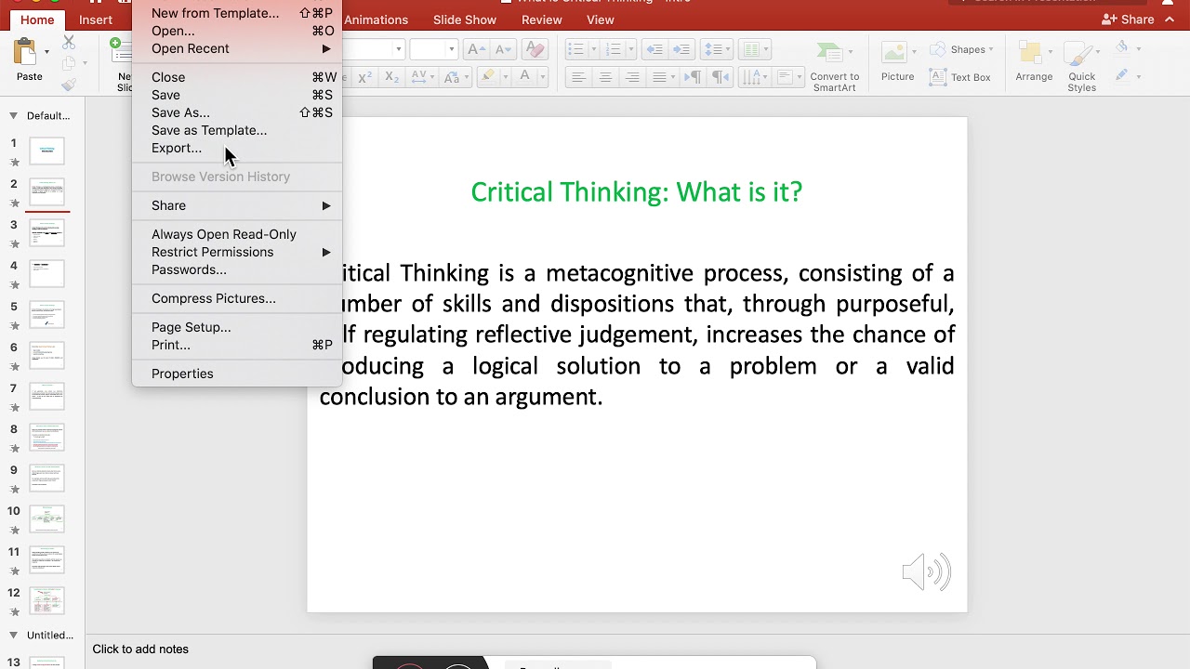Screen dimensions: 1190x669
Task: Open the text columns control
Action: [755, 49]
